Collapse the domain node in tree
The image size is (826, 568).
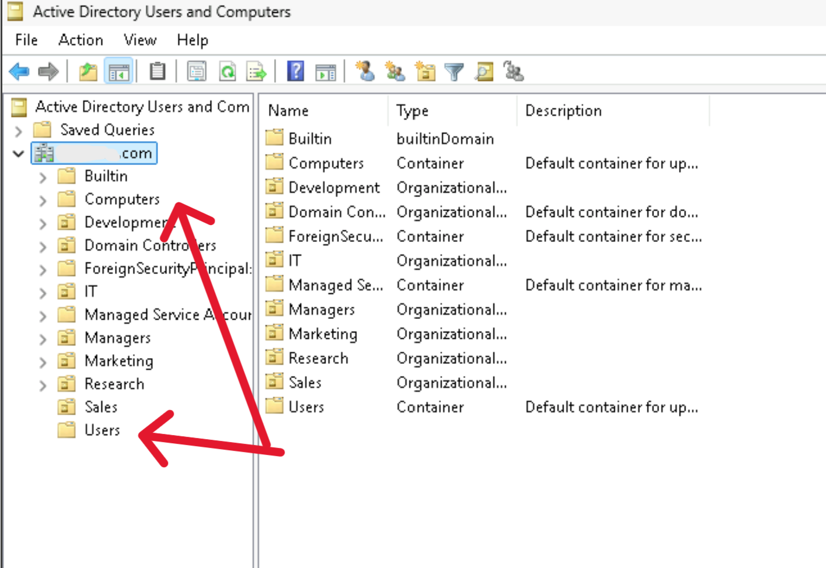point(19,154)
